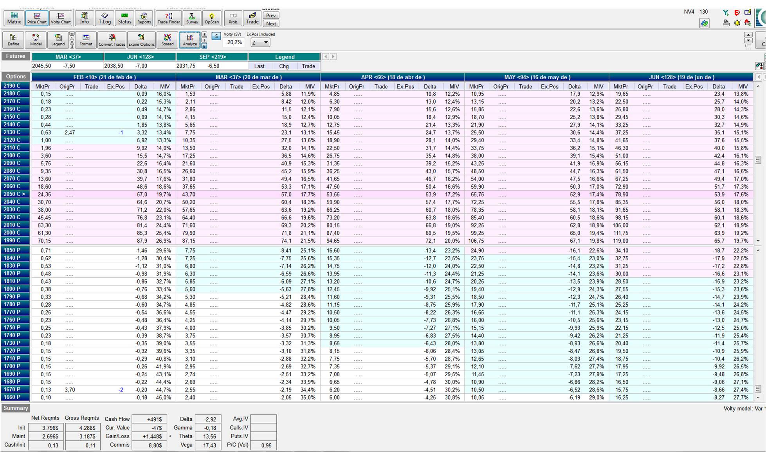Click the Convert Trades icon

click(x=112, y=40)
